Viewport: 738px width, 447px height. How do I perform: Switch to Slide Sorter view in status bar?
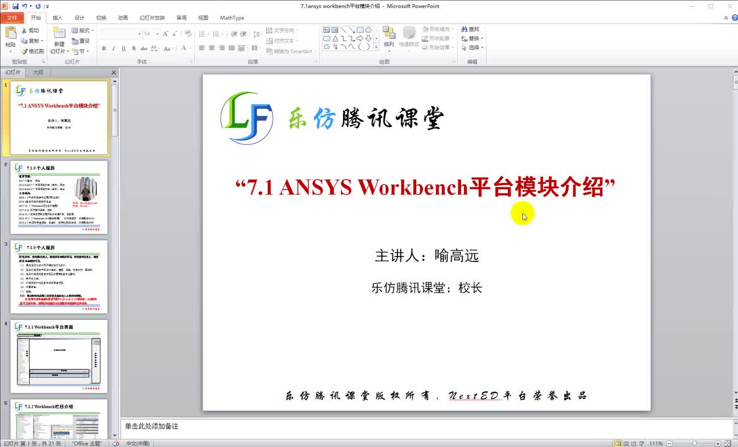point(626,443)
